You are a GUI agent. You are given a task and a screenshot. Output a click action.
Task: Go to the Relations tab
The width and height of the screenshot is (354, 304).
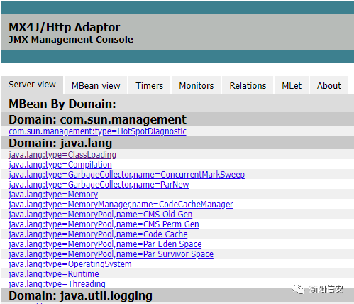click(248, 85)
